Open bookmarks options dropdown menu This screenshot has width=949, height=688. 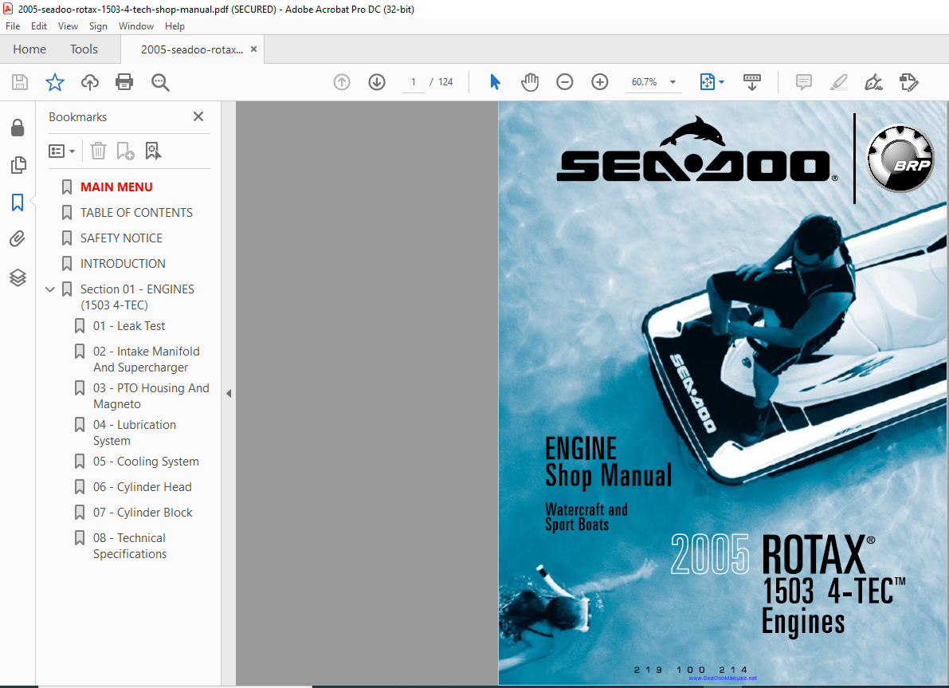(61, 151)
